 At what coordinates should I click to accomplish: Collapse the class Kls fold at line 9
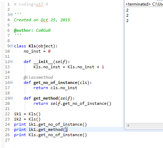tap(11, 46)
